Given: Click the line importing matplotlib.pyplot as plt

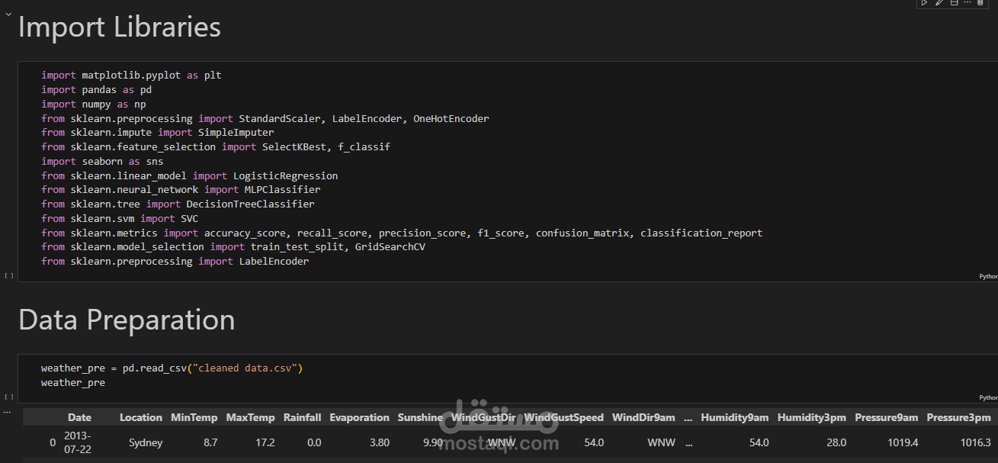Looking at the screenshot, I should (x=131, y=76).
